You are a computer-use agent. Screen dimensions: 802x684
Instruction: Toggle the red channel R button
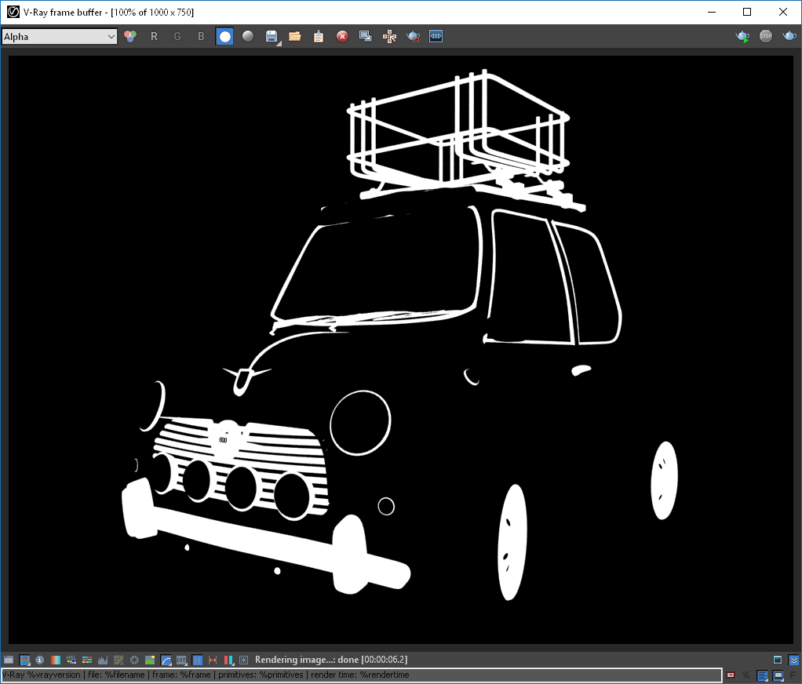click(154, 36)
